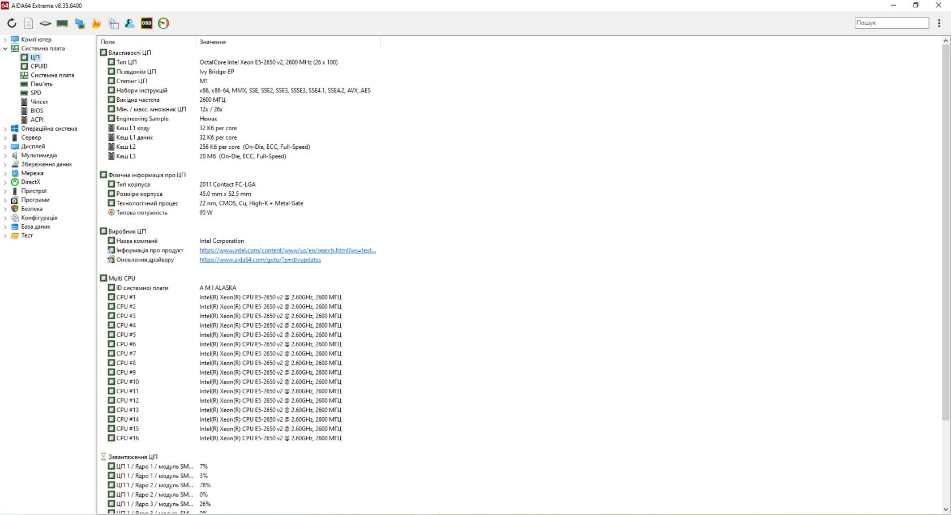Click the blue user silhouette toolbar icon
951x515 pixels.
tap(130, 23)
